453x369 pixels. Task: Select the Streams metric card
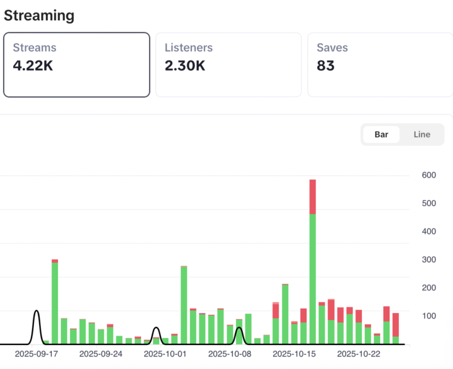point(76,65)
